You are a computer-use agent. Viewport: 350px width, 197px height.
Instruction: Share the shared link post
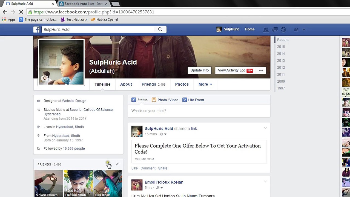point(163,168)
